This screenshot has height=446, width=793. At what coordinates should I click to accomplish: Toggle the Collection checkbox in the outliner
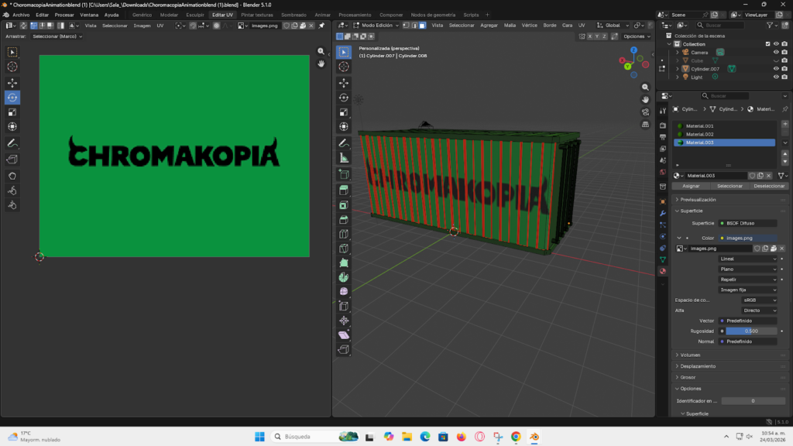coord(767,44)
